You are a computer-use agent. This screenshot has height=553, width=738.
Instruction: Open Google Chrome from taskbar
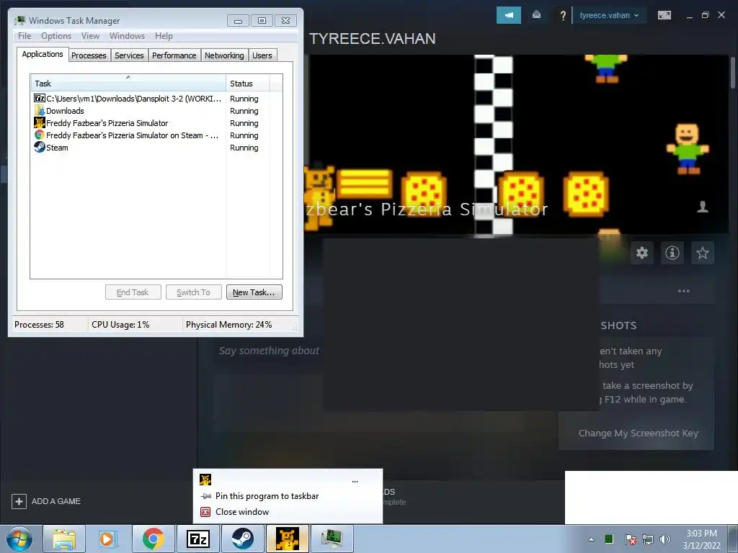coord(153,539)
